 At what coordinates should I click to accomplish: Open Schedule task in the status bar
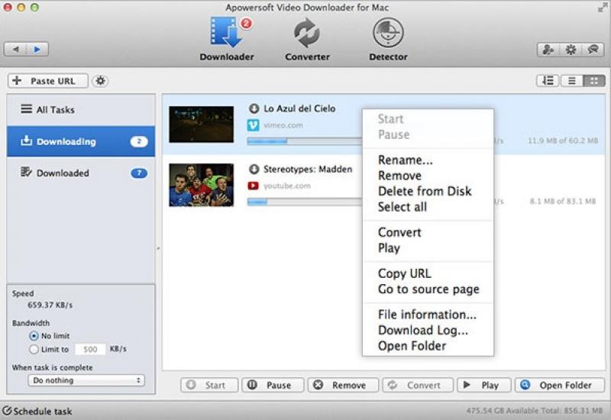tap(37, 411)
